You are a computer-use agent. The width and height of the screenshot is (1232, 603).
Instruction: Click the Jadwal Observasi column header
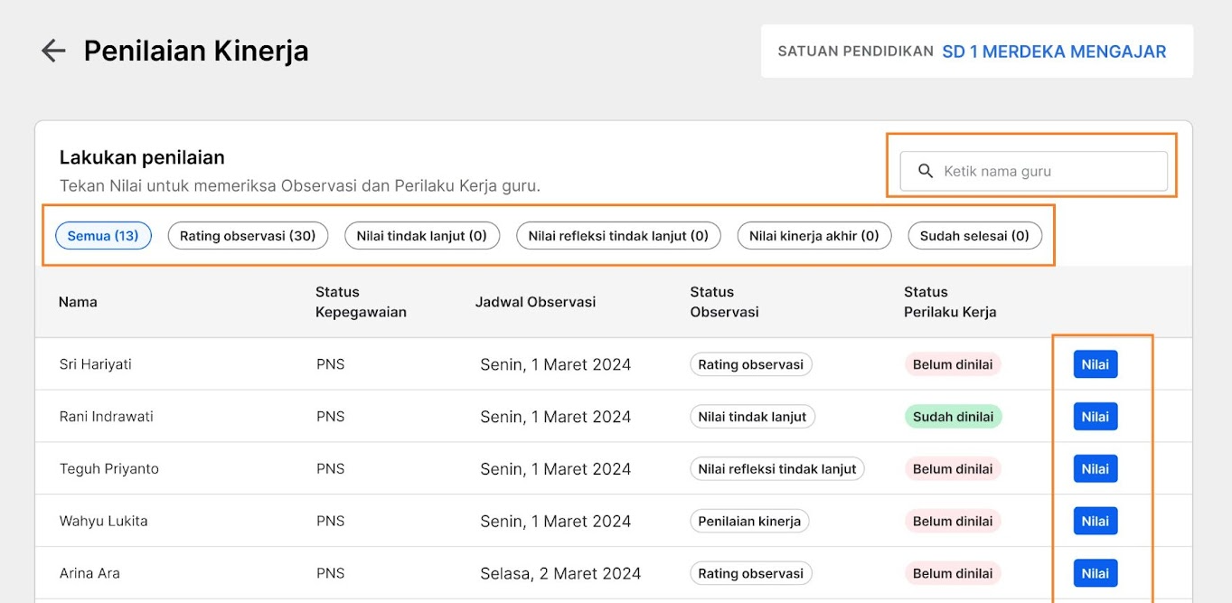pyautogui.click(x=535, y=302)
